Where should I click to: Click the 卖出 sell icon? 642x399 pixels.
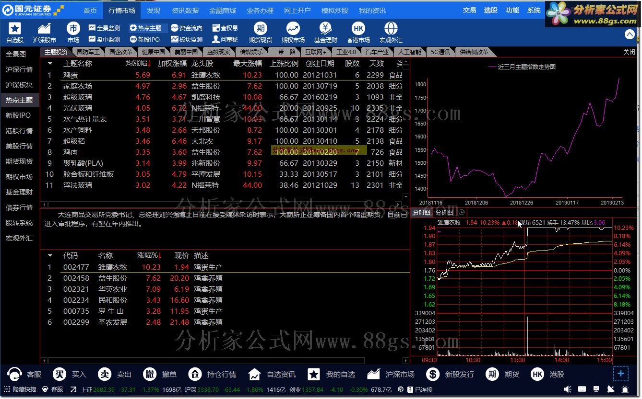105,374
